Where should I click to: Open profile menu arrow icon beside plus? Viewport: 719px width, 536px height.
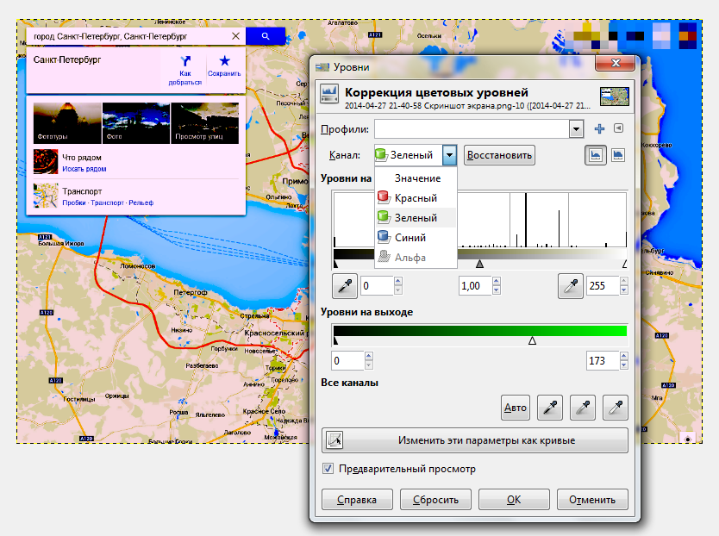point(619,128)
